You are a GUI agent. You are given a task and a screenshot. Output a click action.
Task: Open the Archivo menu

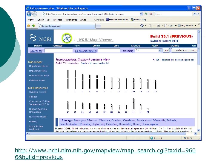tap(31, 20)
